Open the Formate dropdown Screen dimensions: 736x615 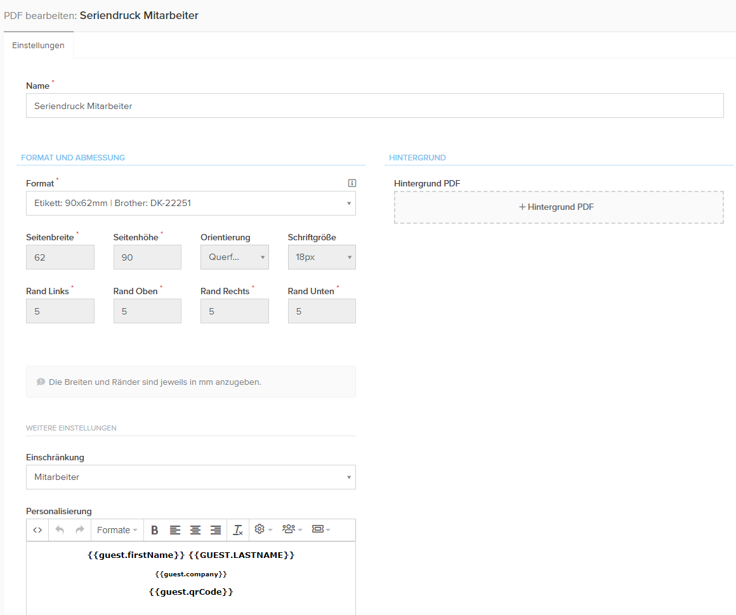click(x=117, y=530)
